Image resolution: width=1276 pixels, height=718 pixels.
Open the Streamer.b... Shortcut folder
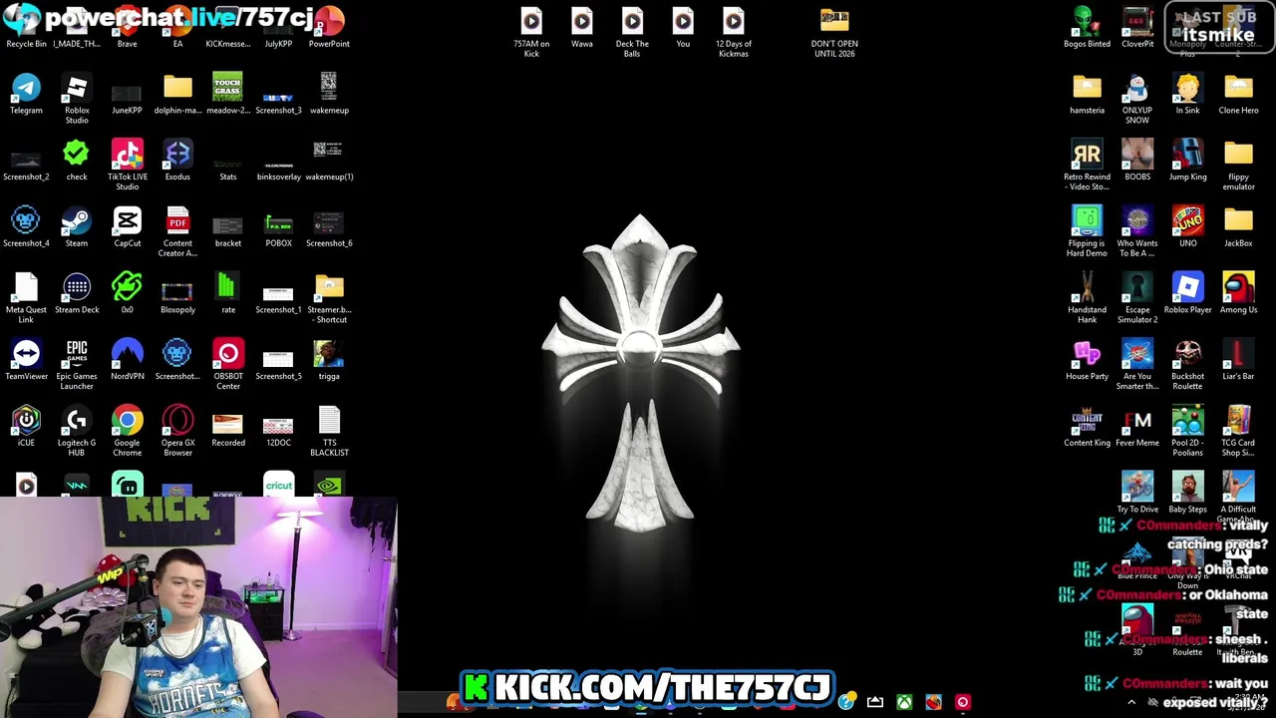[x=329, y=298]
